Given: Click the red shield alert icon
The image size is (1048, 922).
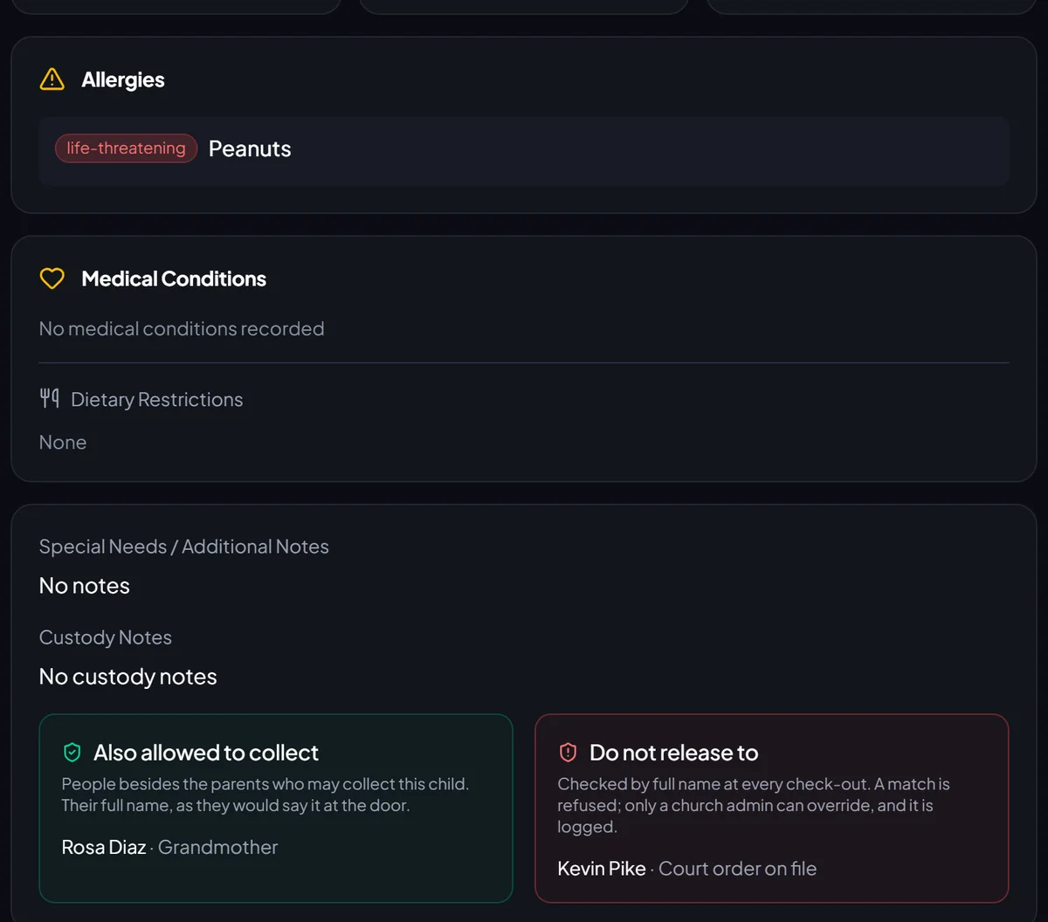Looking at the screenshot, I should [x=569, y=753].
